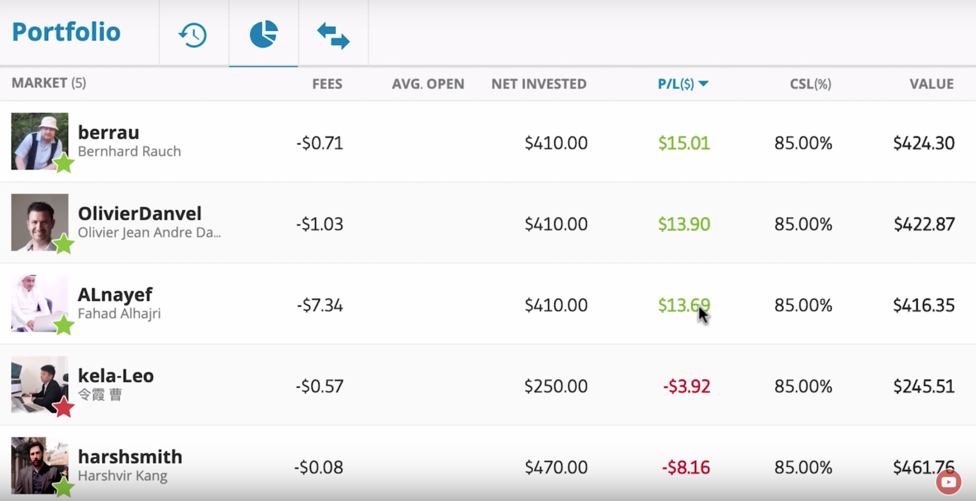
Task: Sort by the AVG. OPEN column header
Action: pyautogui.click(x=428, y=84)
